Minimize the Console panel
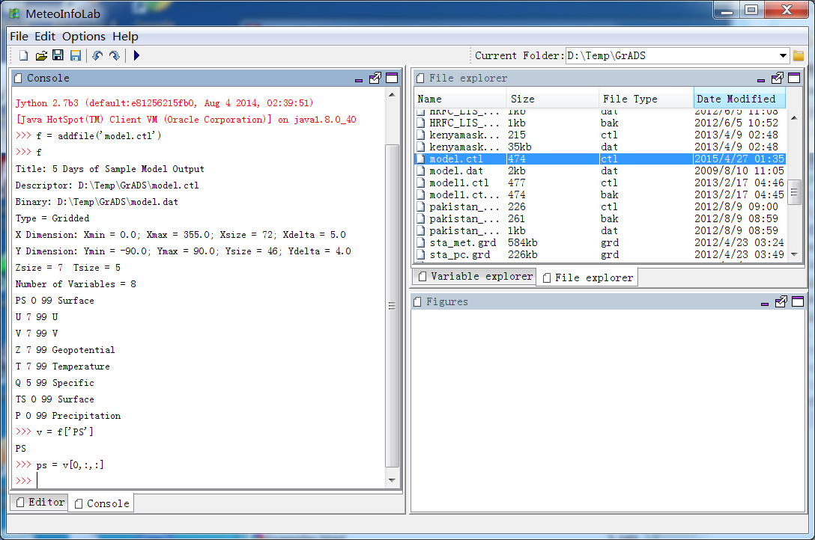The height and width of the screenshot is (540, 815). click(x=359, y=79)
